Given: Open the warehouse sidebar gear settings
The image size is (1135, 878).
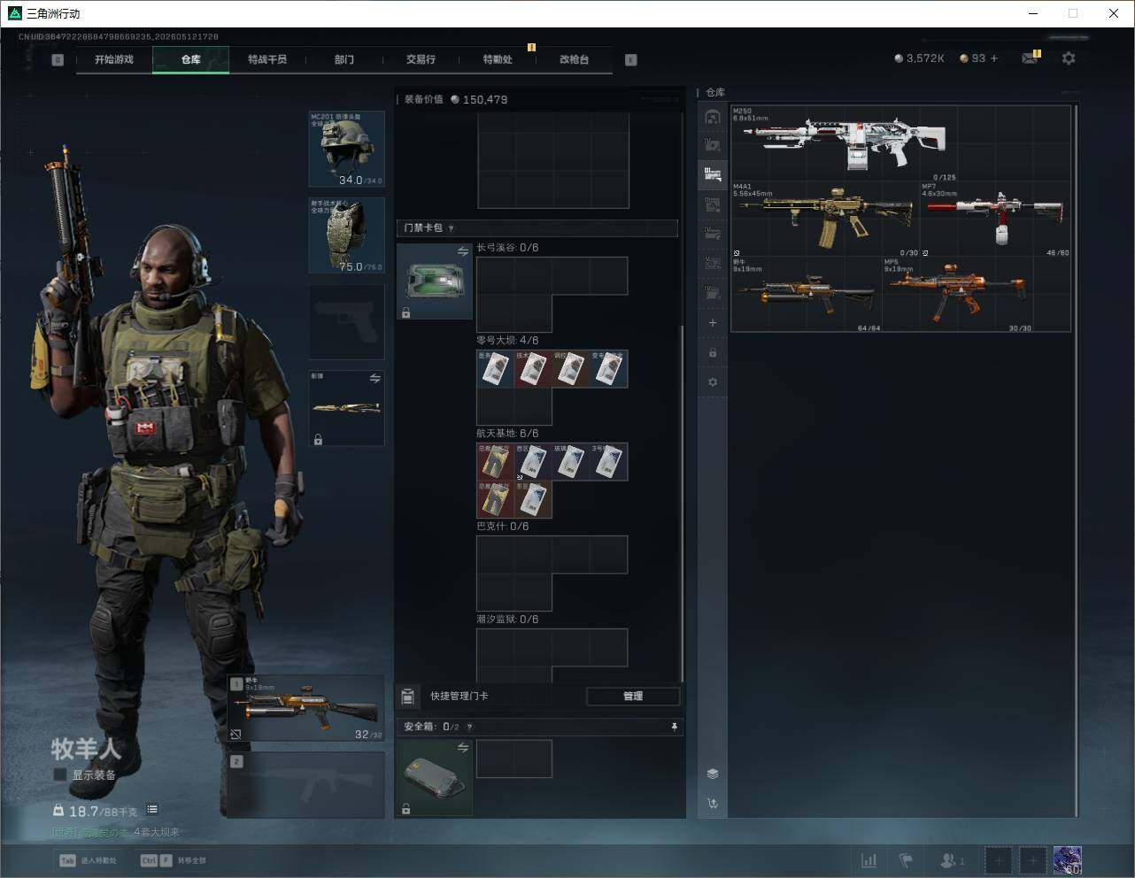Looking at the screenshot, I should 713,382.
